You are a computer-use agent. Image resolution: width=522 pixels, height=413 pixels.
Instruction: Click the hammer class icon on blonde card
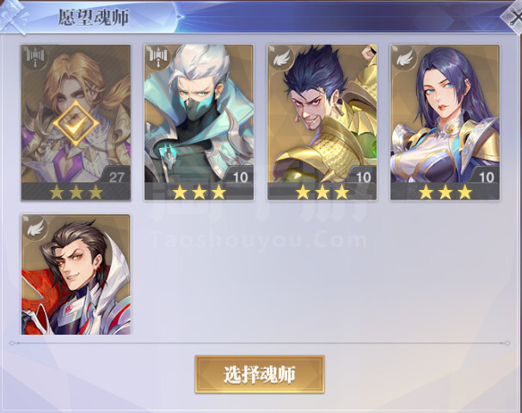coord(35,58)
